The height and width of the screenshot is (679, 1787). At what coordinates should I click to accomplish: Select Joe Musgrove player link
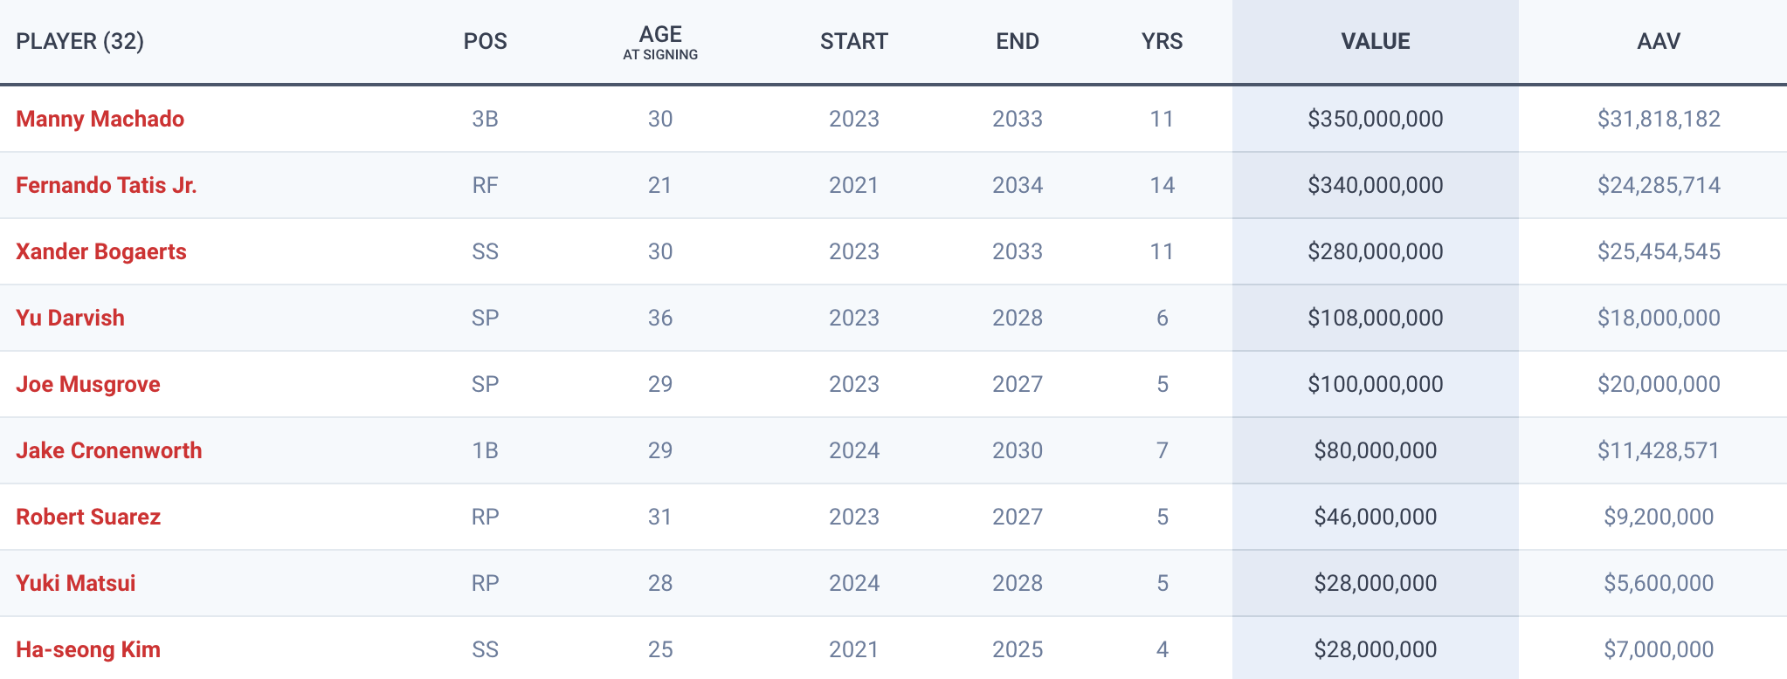tap(88, 384)
